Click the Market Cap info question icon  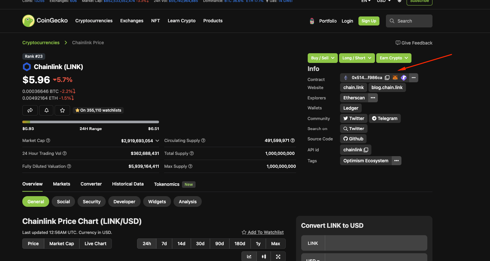coord(48,141)
